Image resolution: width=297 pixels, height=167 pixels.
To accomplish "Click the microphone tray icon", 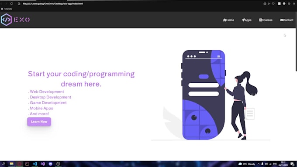I will (262, 164).
